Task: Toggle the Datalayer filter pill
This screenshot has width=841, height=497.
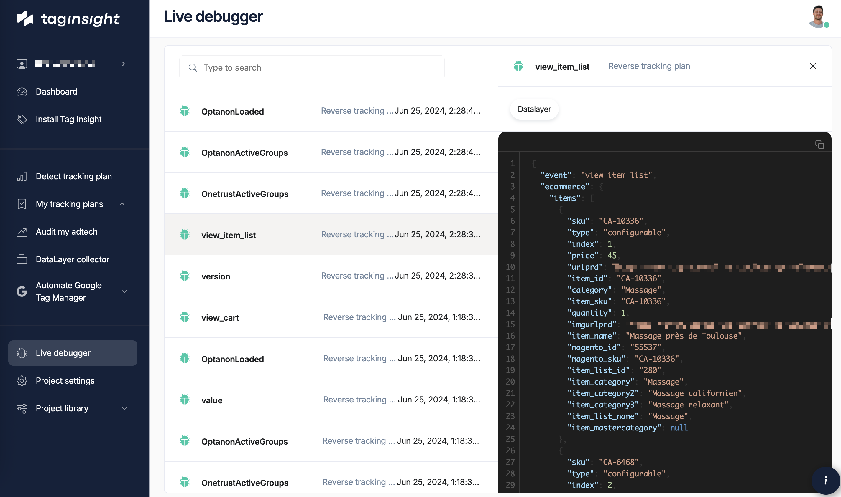Action: click(534, 109)
